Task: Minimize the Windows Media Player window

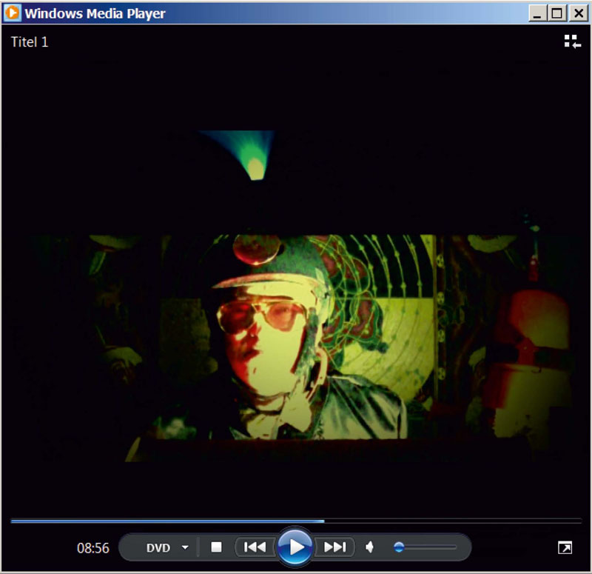Action: [x=537, y=13]
